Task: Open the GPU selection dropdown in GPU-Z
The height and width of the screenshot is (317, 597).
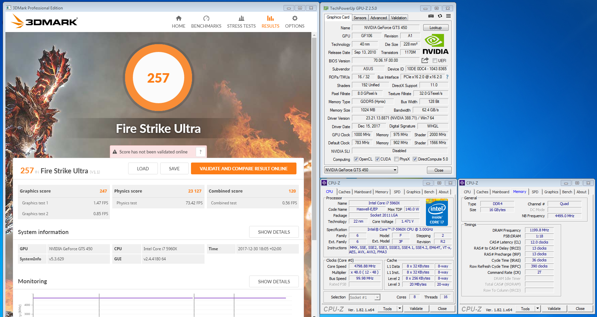Action: [361, 170]
